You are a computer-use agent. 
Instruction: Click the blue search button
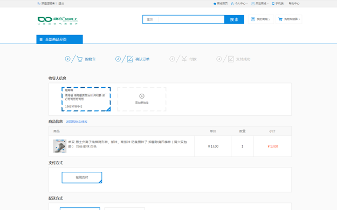pos(234,19)
